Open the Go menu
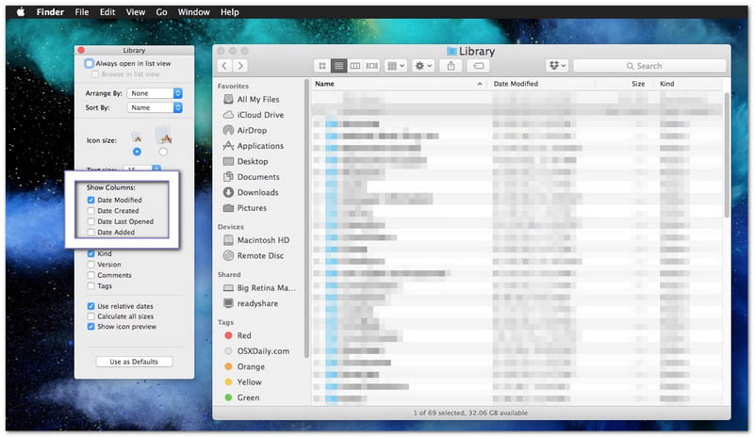 [161, 12]
